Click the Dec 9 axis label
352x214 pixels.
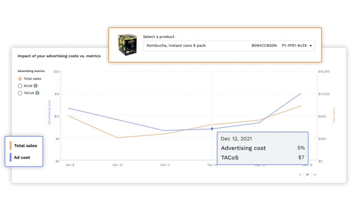tap(70, 165)
